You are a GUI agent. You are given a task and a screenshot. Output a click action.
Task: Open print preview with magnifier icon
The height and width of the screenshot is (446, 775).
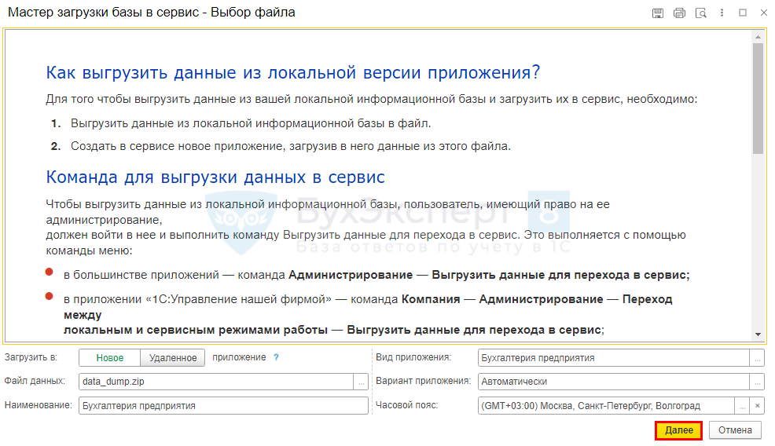pos(700,13)
